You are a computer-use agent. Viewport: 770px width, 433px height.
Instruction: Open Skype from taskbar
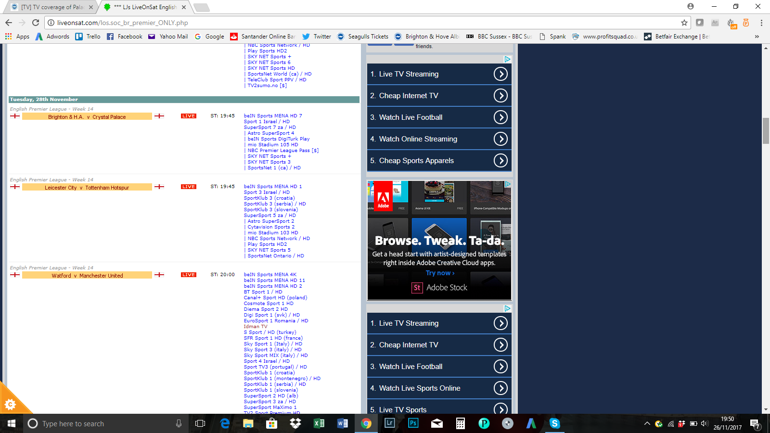pos(554,423)
